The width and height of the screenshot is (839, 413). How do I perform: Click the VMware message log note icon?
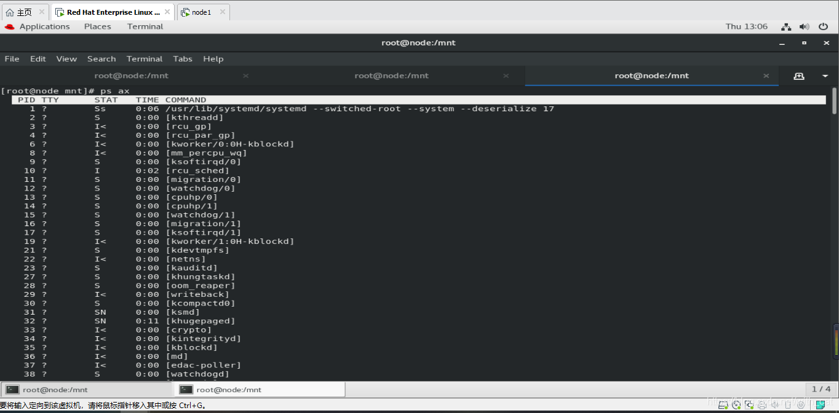(x=820, y=405)
